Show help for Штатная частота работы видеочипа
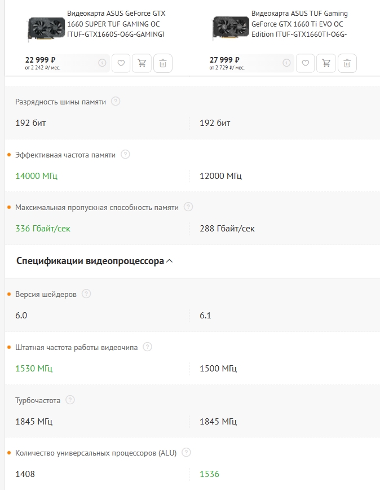Image resolution: width=380 pixels, height=490 pixels. coord(147,347)
